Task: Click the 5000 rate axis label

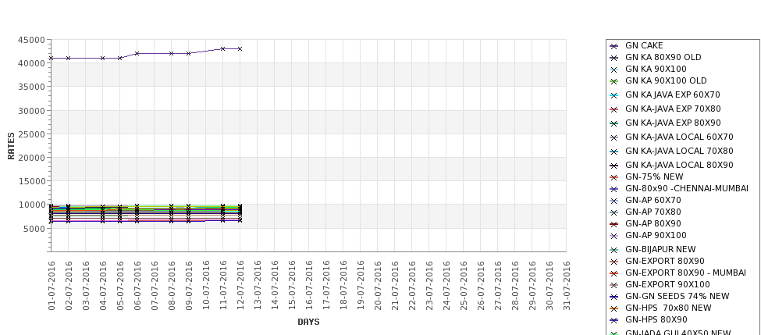Action: coord(34,229)
